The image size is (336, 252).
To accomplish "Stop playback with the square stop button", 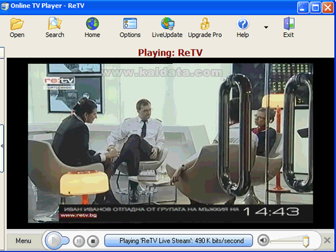I will [93, 241].
